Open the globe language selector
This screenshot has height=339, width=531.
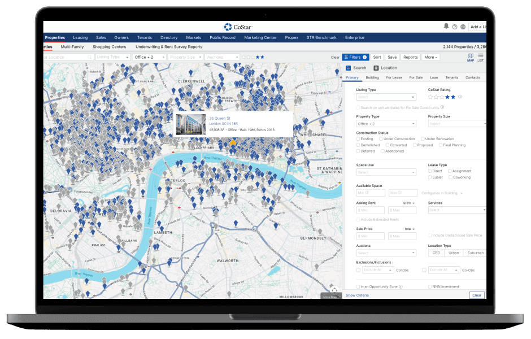pos(463,27)
